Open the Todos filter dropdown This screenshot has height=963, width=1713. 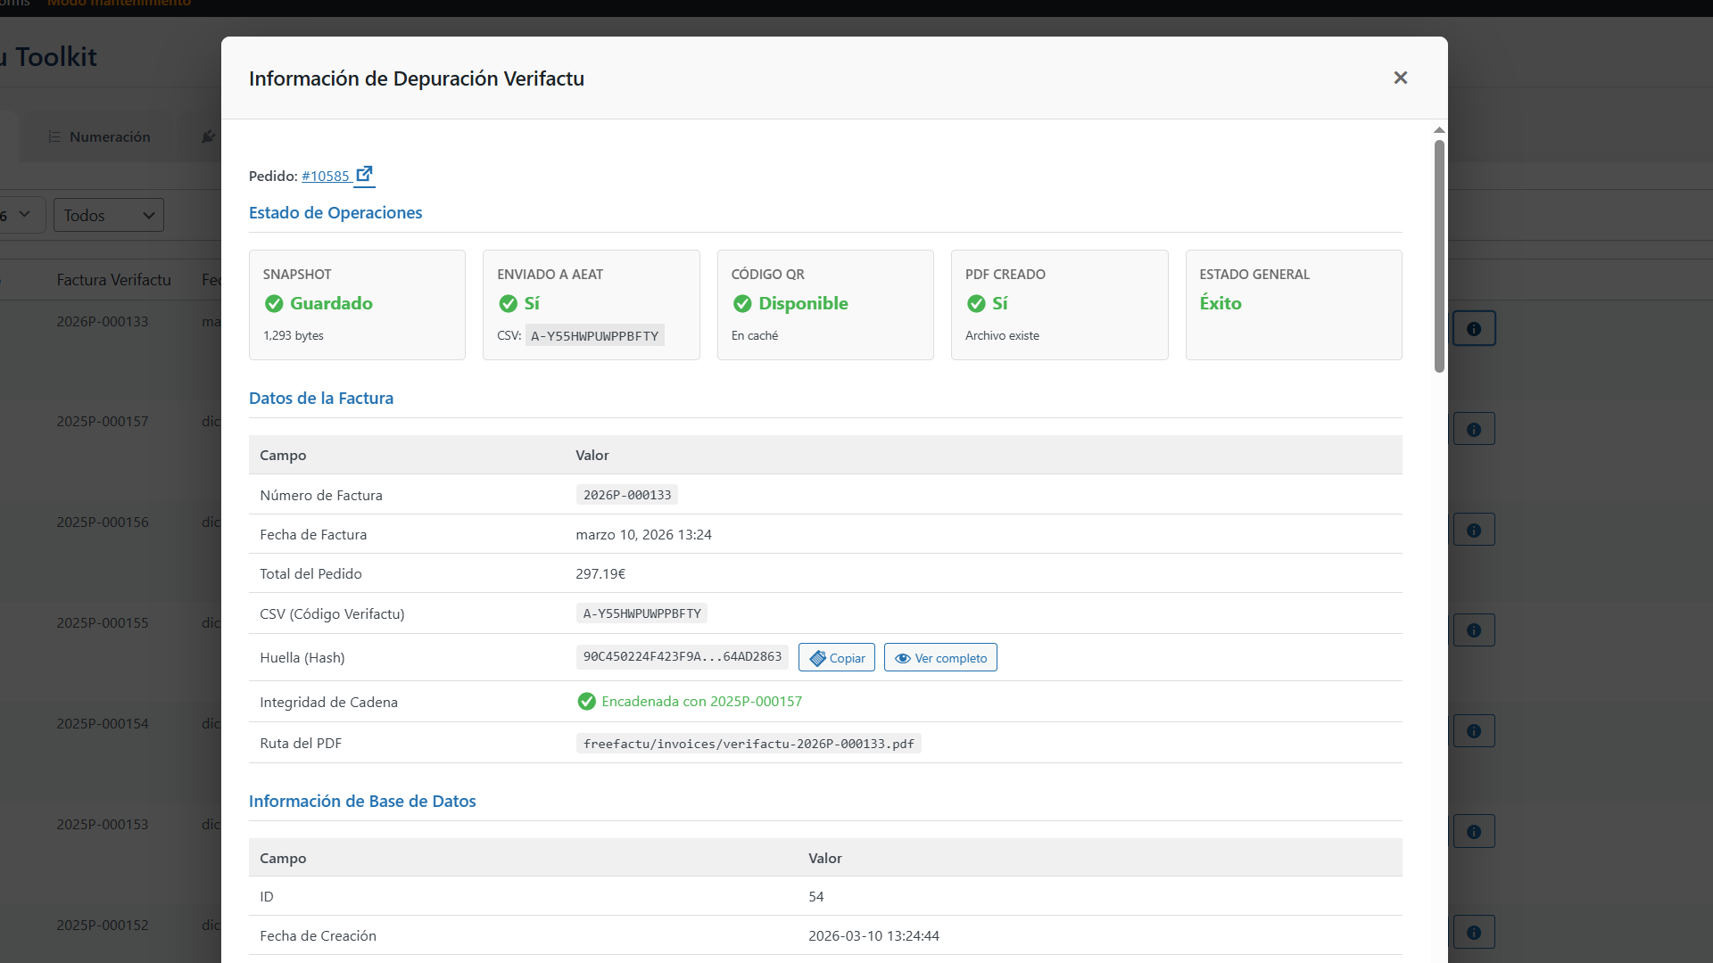(x=107, y=215)
